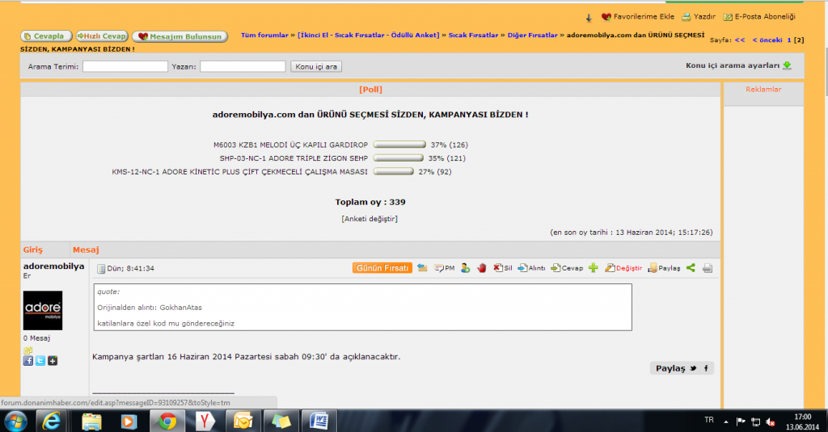Click the red hand report icon
This screenshot has height=432, width=828.
(482, 268)
